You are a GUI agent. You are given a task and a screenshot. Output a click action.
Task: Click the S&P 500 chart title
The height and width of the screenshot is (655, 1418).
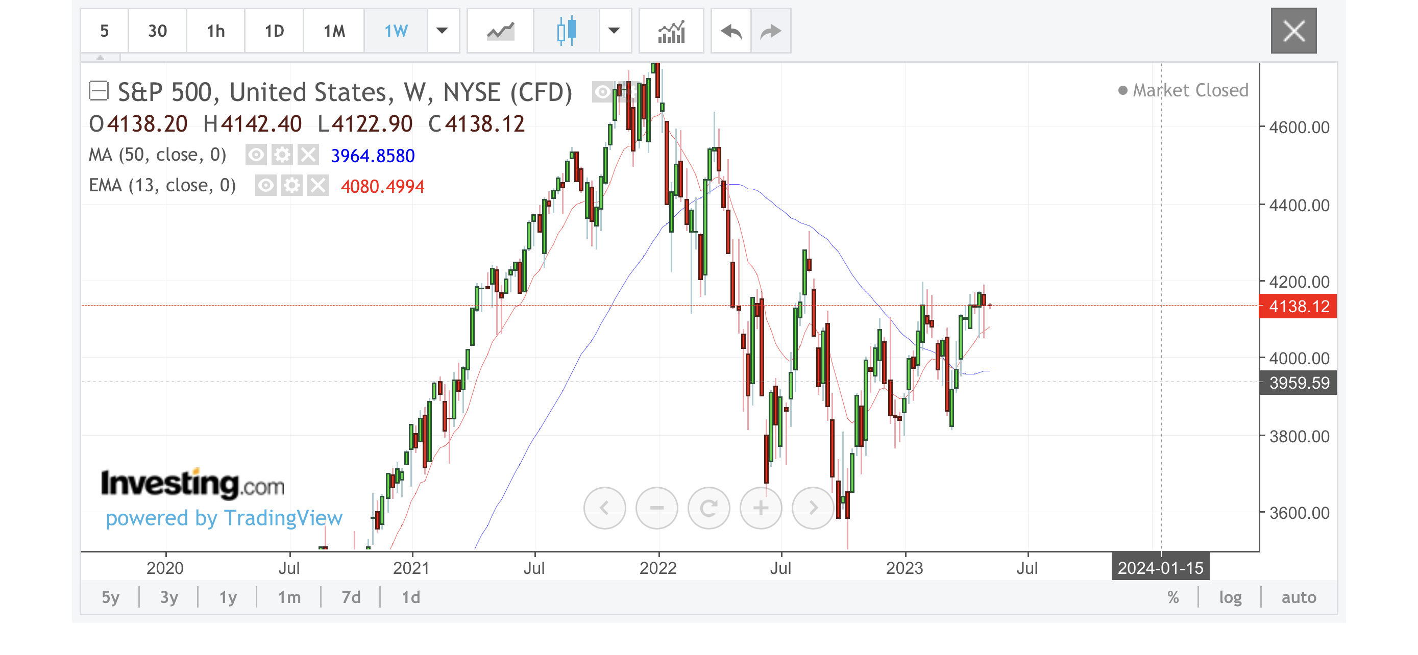point(345,92)
